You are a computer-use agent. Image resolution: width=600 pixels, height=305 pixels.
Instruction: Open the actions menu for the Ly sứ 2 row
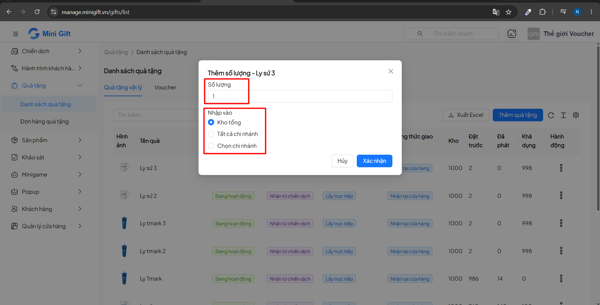point(561,196)
